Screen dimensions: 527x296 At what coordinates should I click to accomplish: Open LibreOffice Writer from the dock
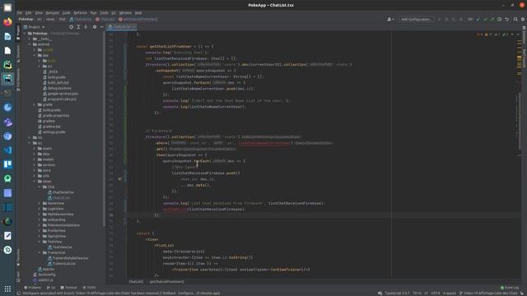tap(7, 36)
